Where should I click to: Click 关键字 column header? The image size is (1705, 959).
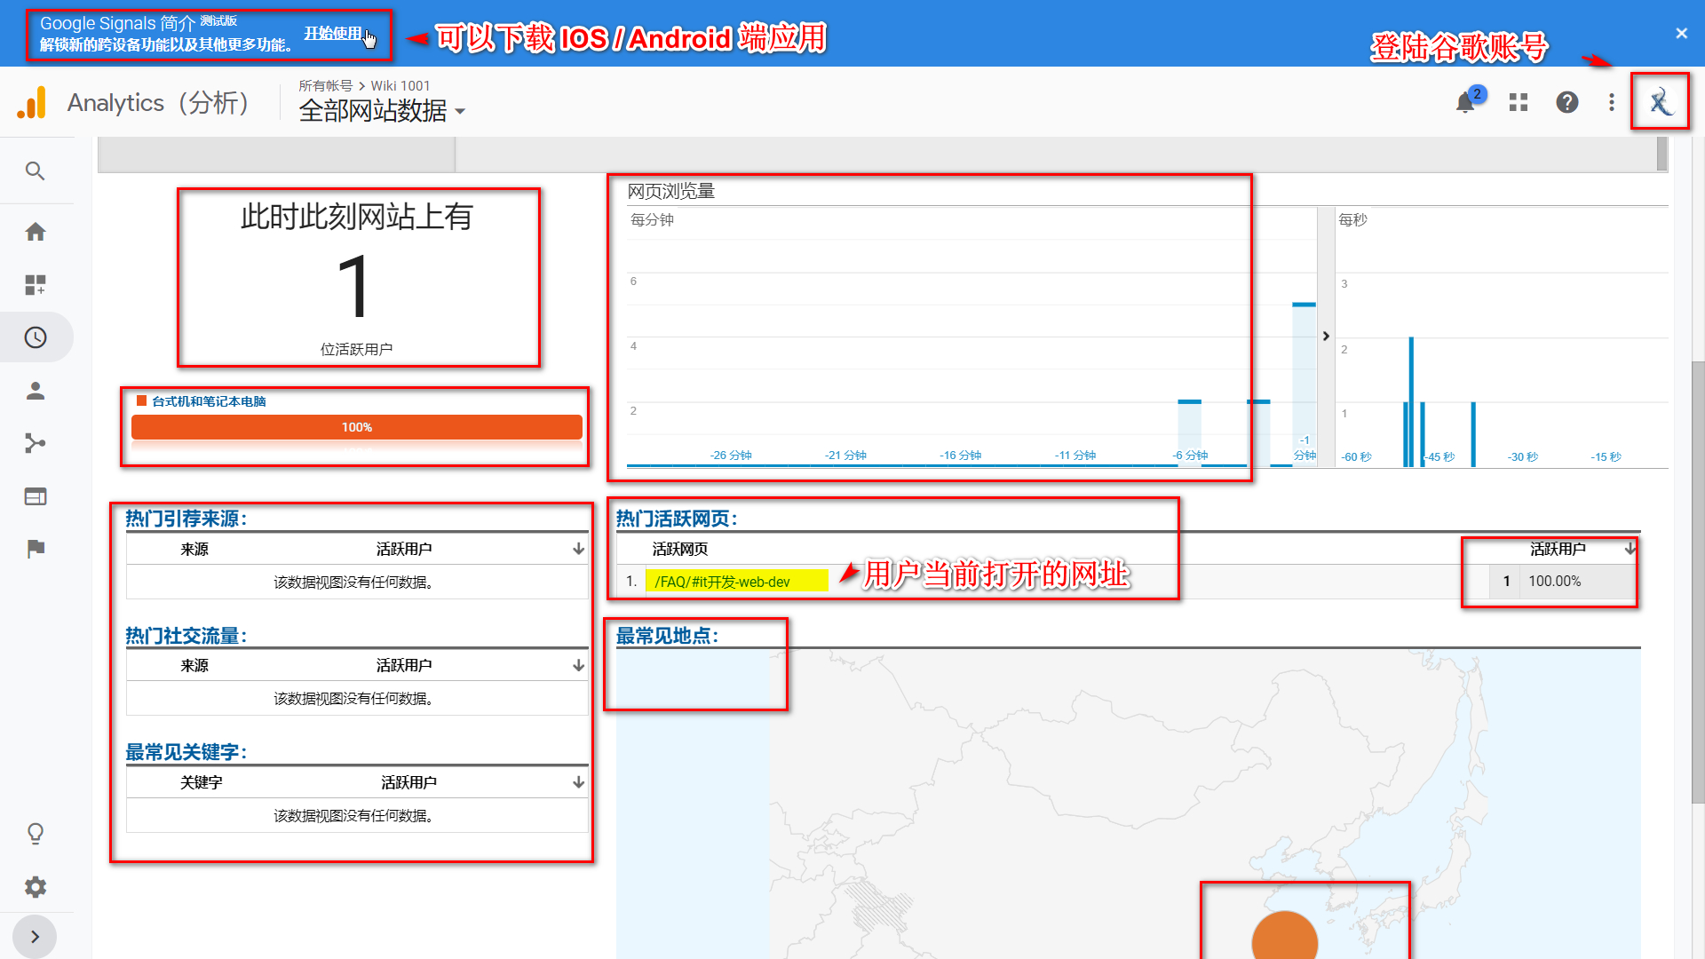pyautogui.click(x=202, y=782)
